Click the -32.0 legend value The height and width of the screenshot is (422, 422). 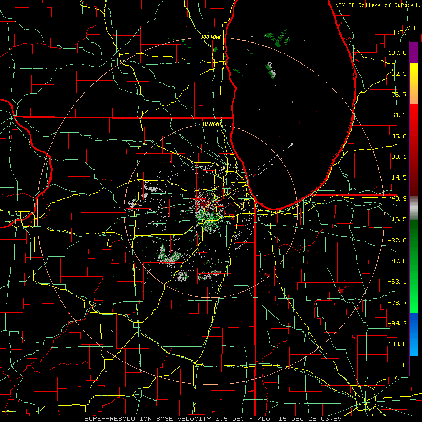pos(397,241)
